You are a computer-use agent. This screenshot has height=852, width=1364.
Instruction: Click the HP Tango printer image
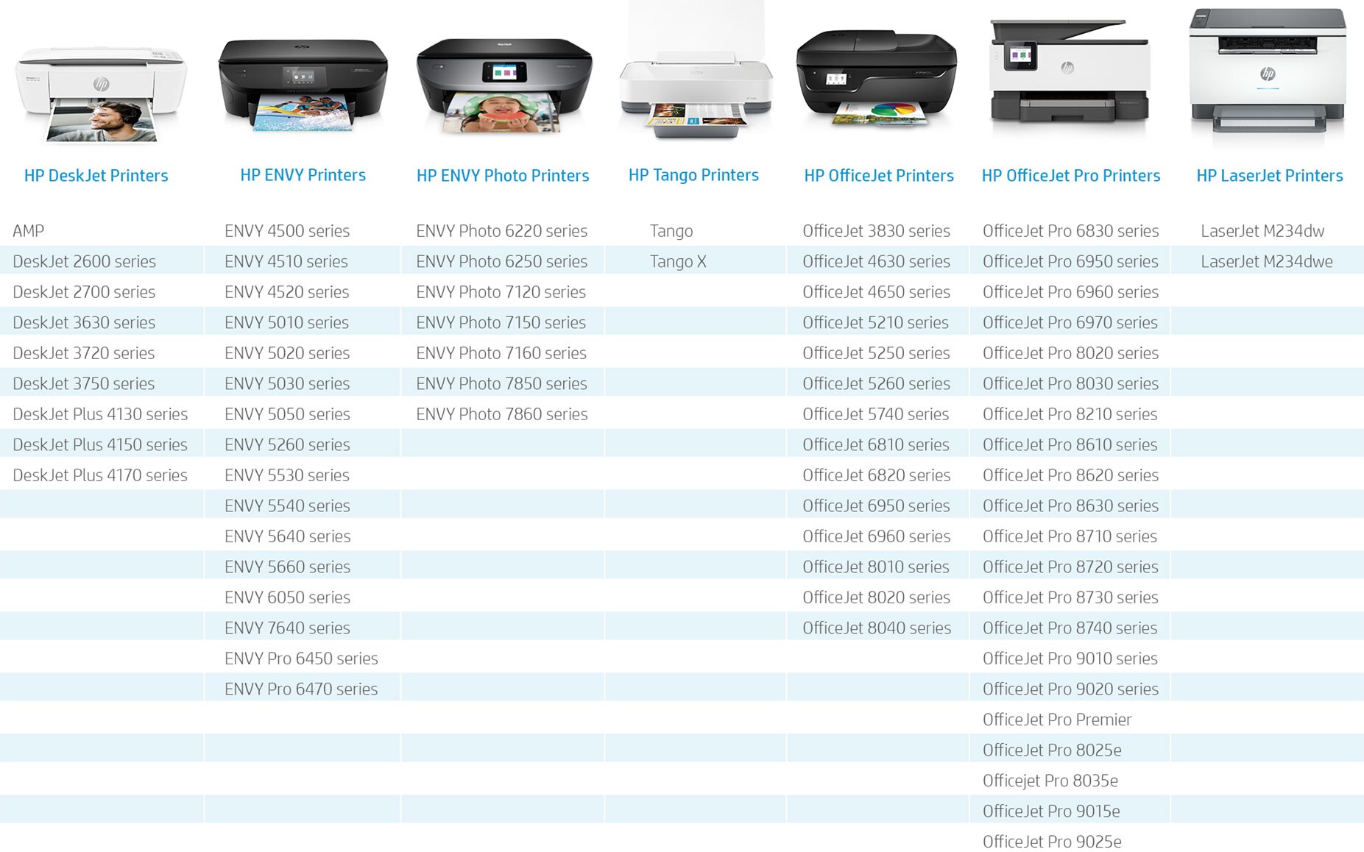[696, 70]
